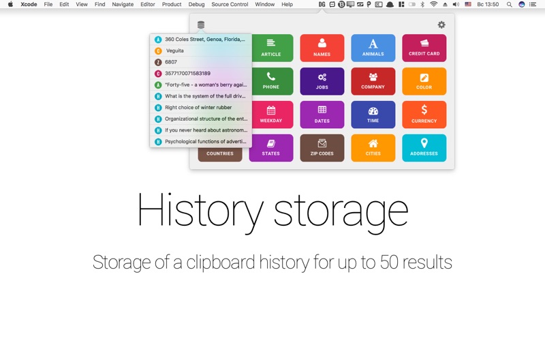The height and width of the screenshot is (341, 545).
Task: Open Wi-Fi status menu
Action: click(x=433, y=5)
